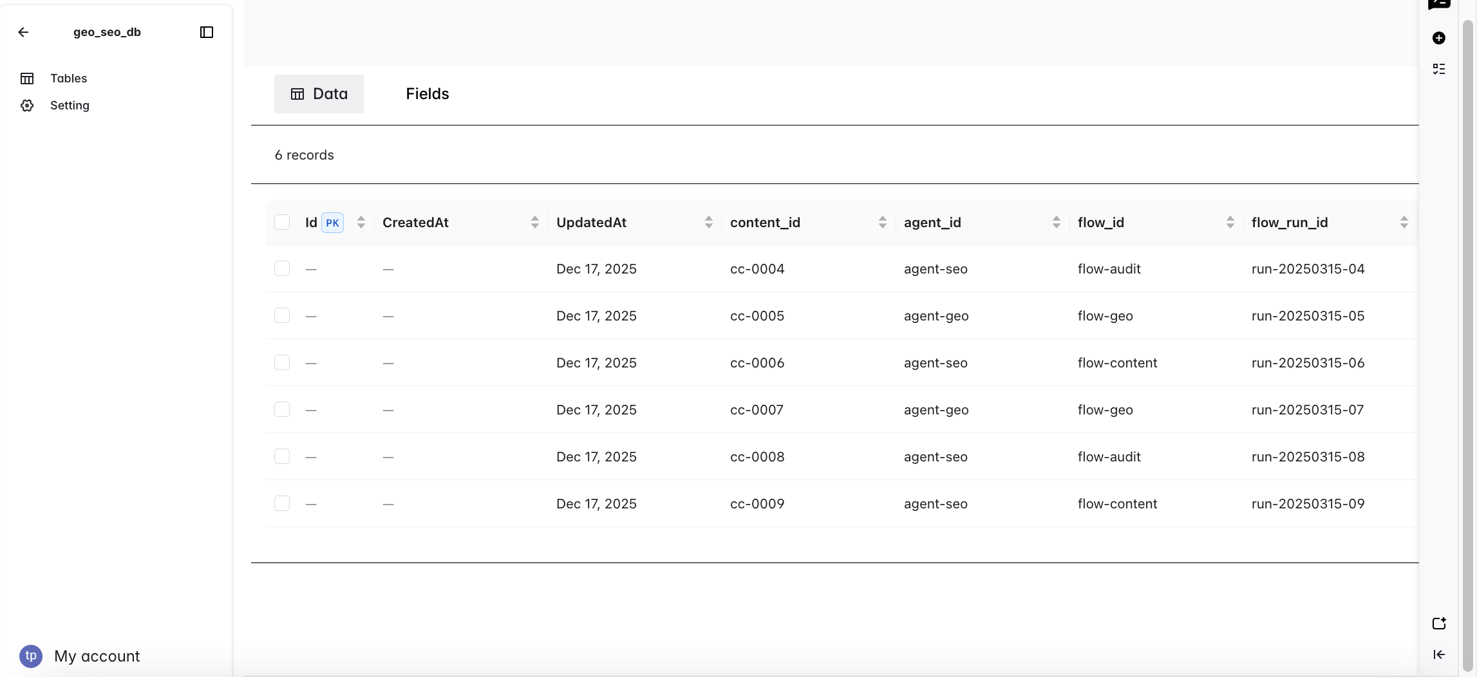Click the collapse-left arrow icon at bottom right

(1439, 654)
